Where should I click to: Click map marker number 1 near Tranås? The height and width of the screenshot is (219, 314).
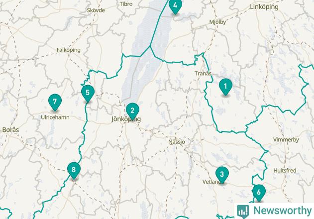pos(225,87)
